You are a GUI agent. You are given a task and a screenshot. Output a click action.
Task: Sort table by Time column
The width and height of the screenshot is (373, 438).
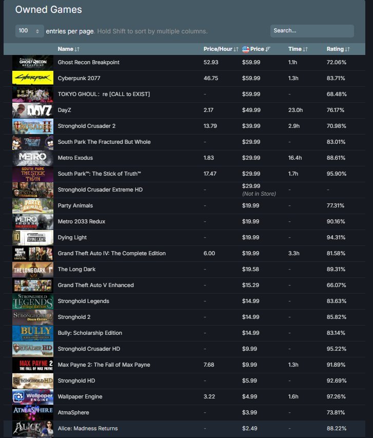(x=298, y=49)
